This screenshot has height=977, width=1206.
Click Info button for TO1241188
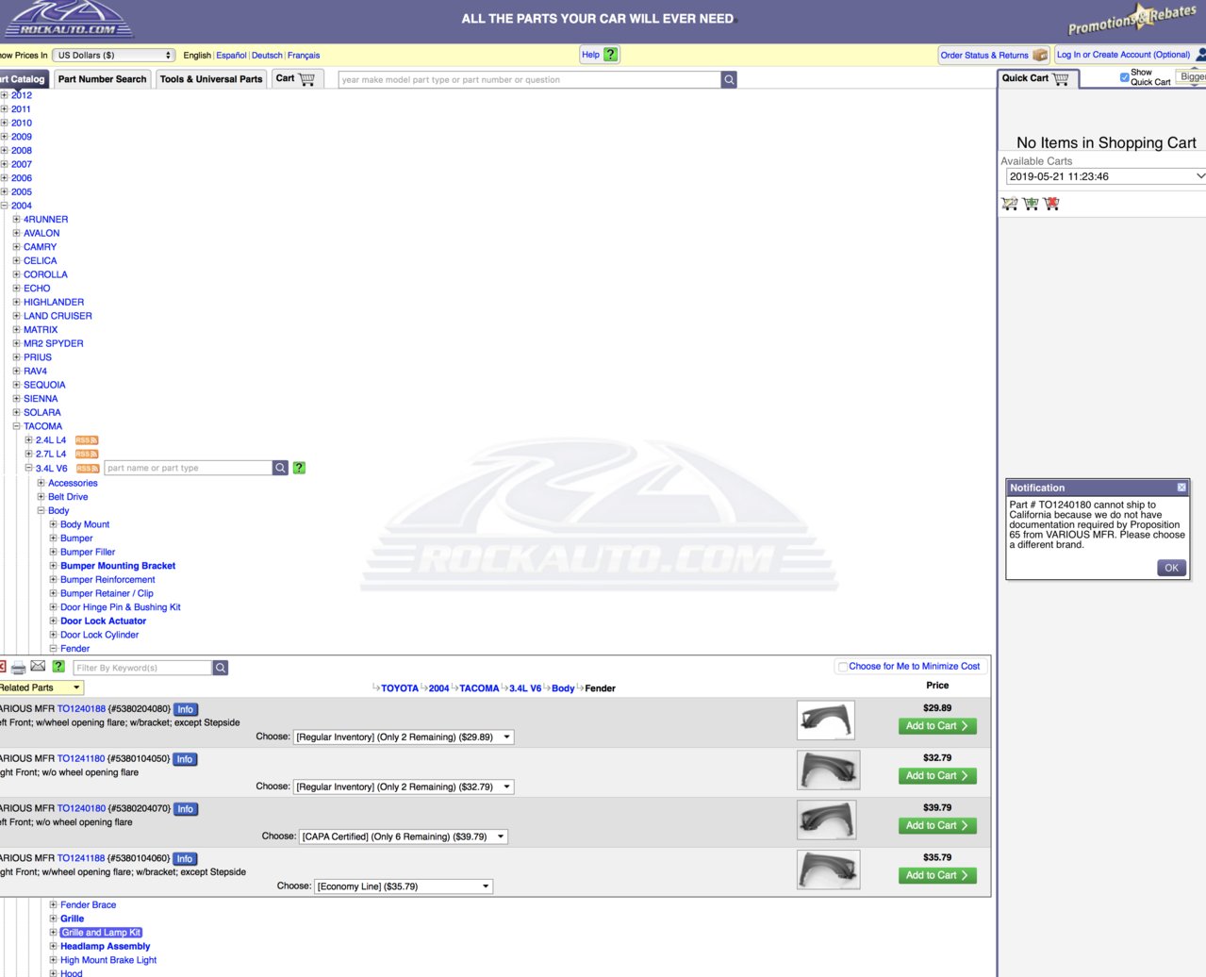point(185,859)
